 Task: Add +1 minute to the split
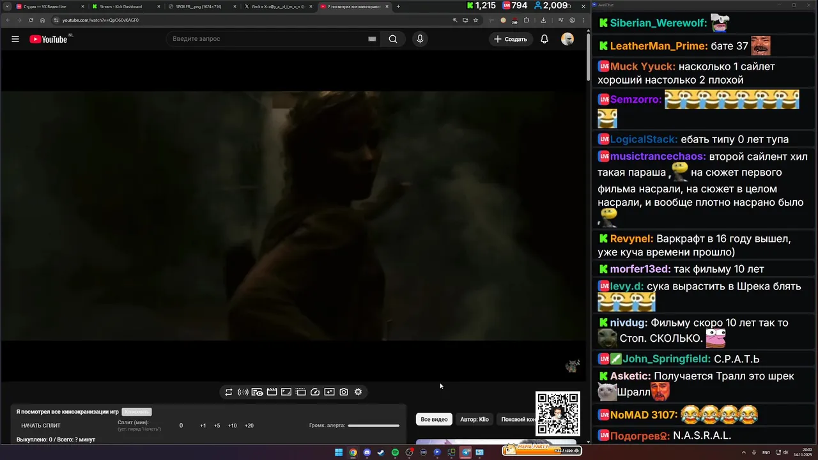[203, 425]
